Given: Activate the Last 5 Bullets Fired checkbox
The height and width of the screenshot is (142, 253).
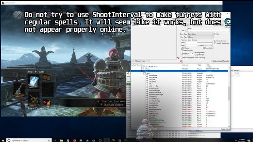Looking at the screenshot, I should [142, 67].
